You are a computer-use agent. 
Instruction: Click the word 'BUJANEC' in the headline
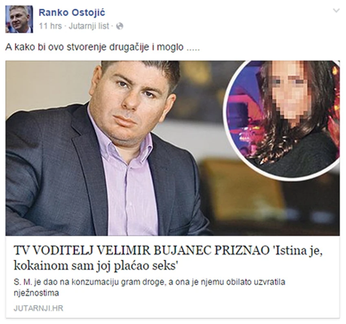coord(182,251)
